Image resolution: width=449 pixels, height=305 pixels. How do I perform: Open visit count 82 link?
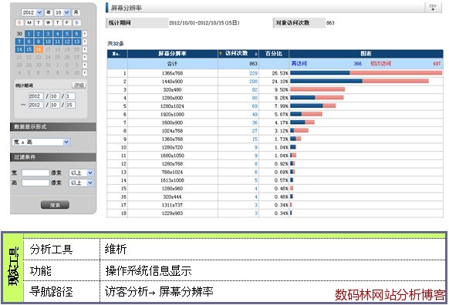click(255, 90)
